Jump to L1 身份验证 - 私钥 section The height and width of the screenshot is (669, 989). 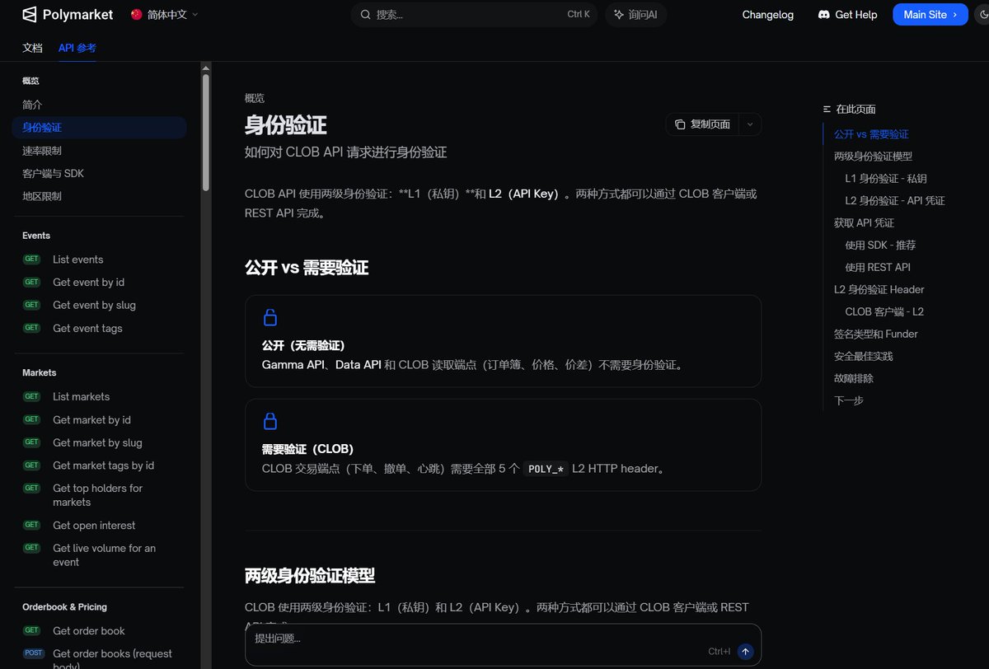(886, 179)
